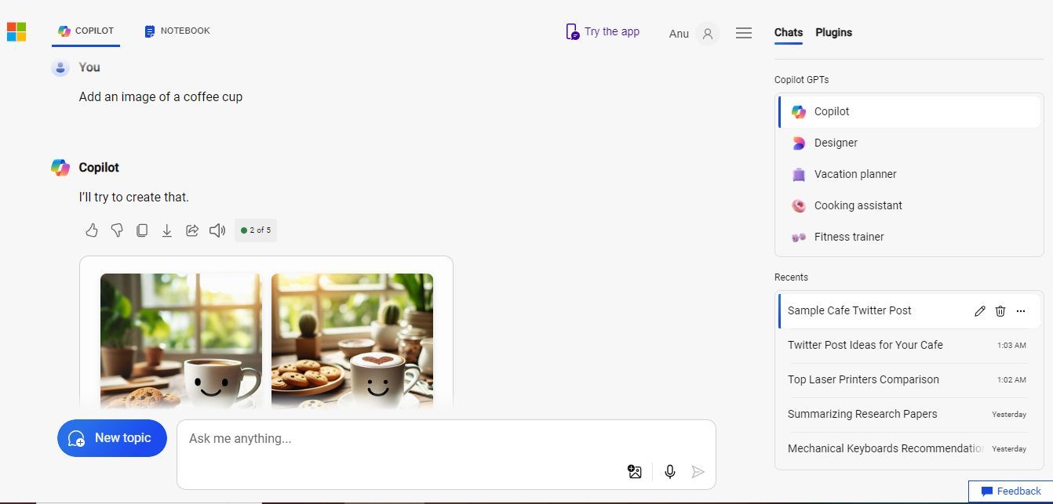Read the response aloud

click(217, 230)
